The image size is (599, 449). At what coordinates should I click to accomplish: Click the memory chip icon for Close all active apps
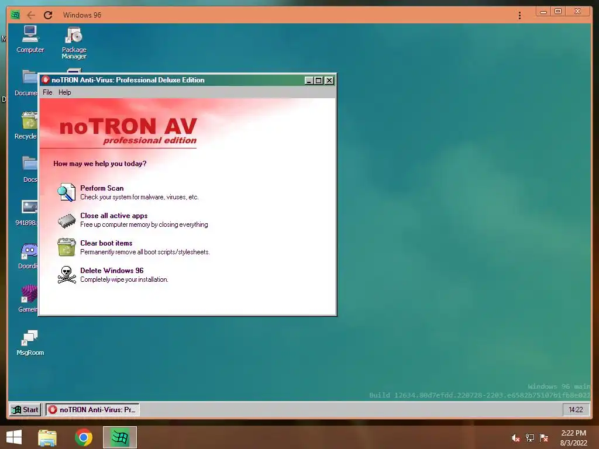(x=67, y=220)
